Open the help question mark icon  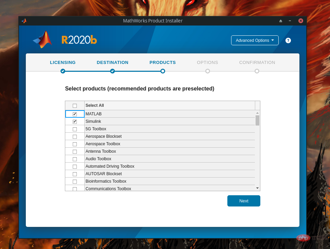pos(288,40)
